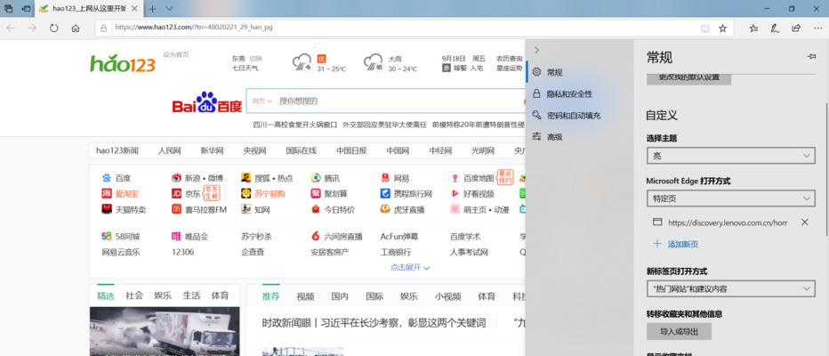Open the 选择主题 dropdown

730,156
